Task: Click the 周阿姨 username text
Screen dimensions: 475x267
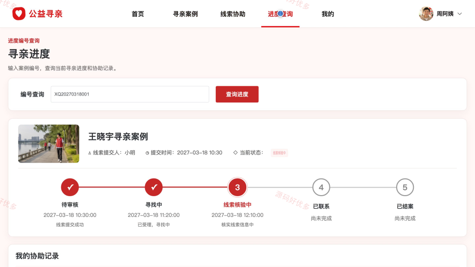Action: (x=445, y=14)
